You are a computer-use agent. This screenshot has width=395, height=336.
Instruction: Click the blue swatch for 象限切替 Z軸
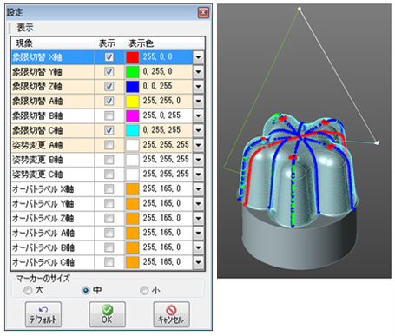[133, 86]
